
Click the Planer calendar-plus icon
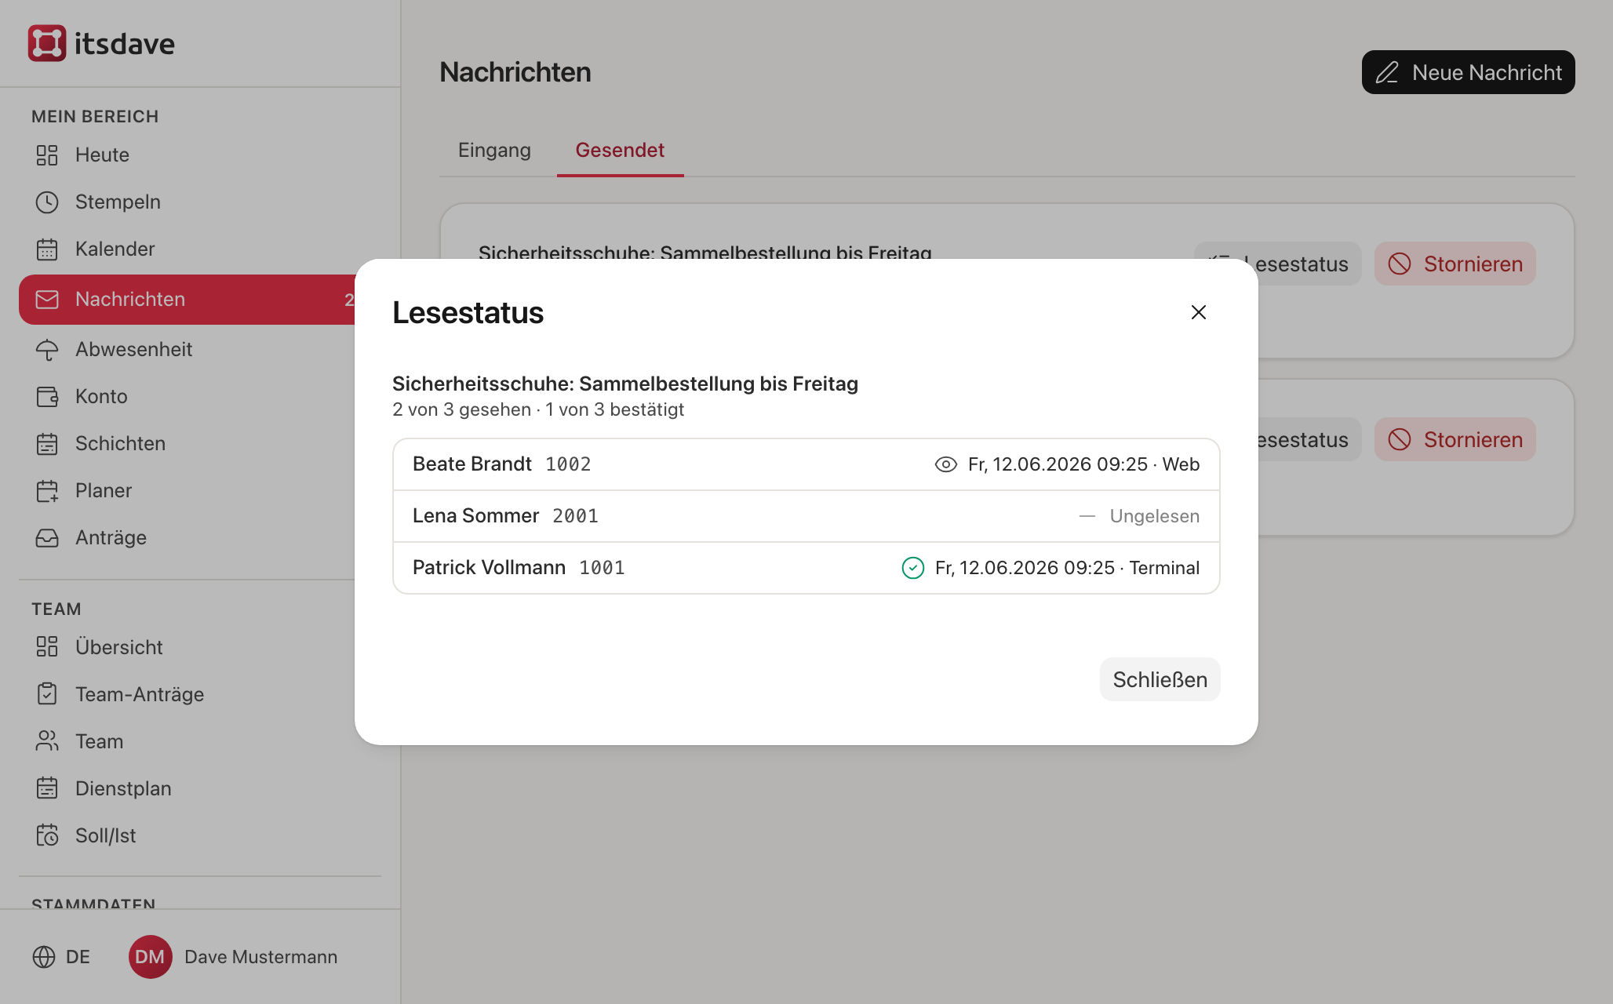47,491
